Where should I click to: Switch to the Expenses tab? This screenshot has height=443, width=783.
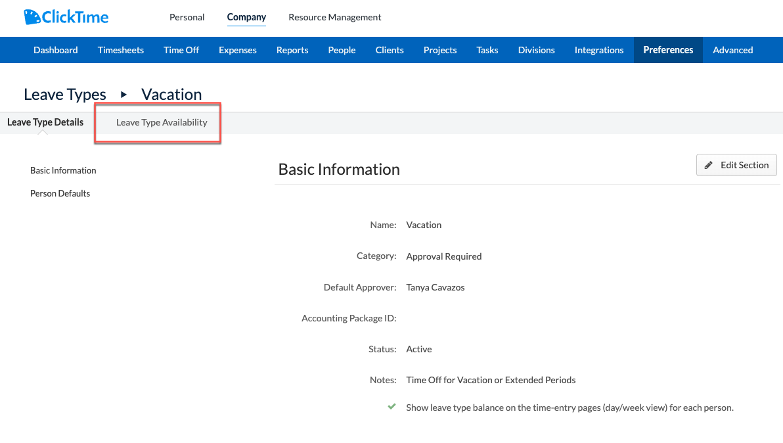(x=238, y=50)
